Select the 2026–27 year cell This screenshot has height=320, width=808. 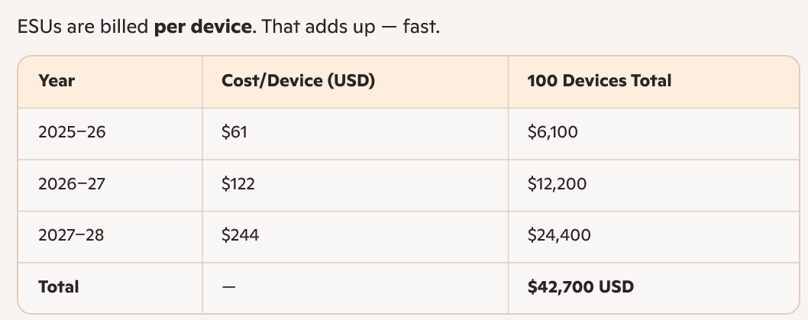pos(72,184)
